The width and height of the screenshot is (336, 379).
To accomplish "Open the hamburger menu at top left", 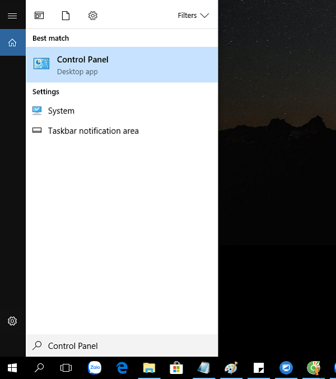I will pyautogui.click(x=12, y=16).
